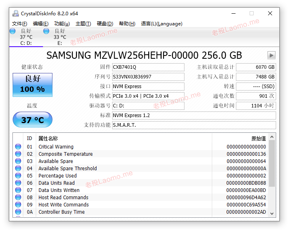This screenshot has height=233, width=291.
Task: Click the serial number field S33VNX0J836997
Action: pyautogui.click(x=148, y=77)
